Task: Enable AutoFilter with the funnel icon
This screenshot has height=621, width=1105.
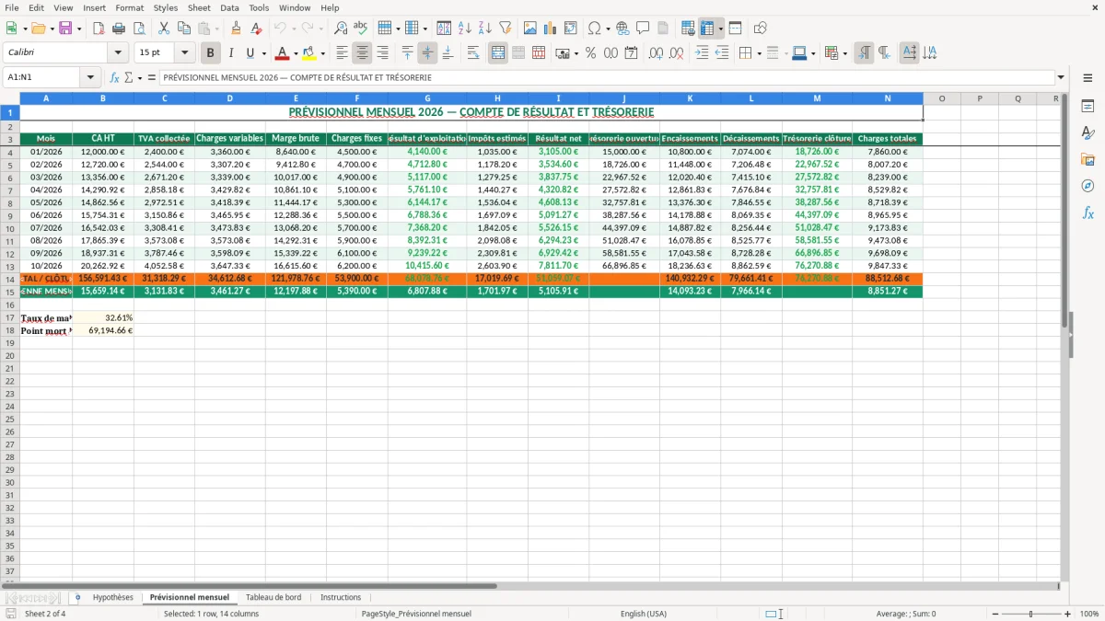Action: [505, 29]
